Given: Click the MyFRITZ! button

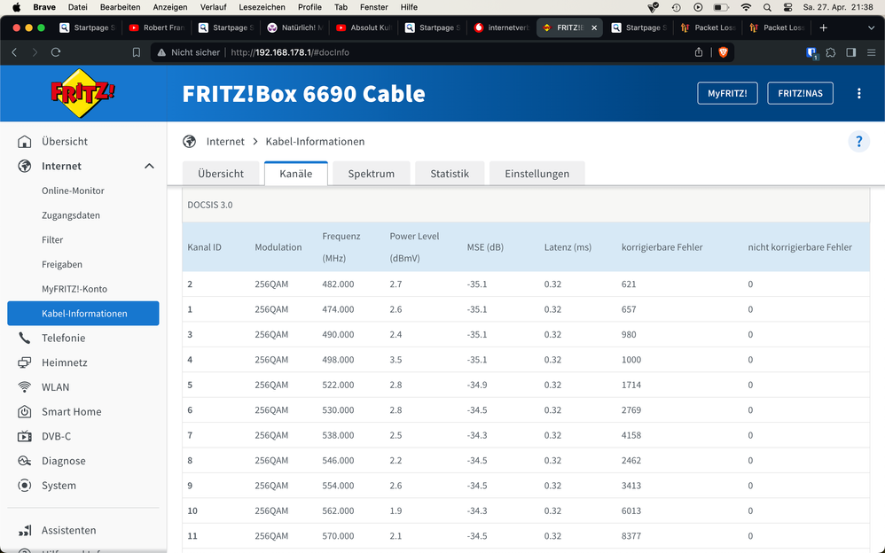Looking at the screenshot, I should coord(727,94).
